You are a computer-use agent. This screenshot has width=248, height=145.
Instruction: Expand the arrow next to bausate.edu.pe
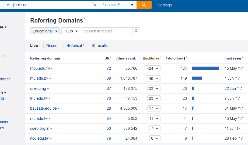(59, 109)
